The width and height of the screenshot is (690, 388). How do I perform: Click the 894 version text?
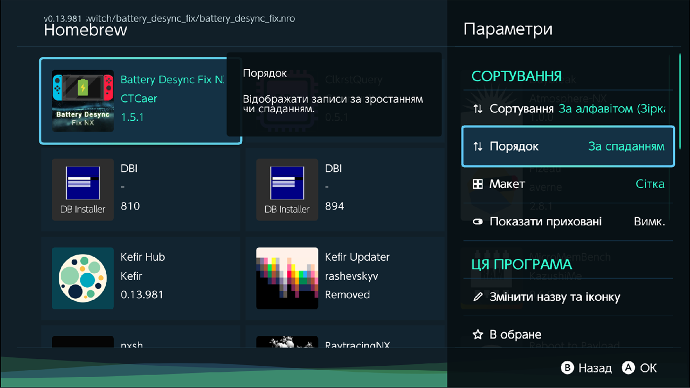click(x=334, y=206)
